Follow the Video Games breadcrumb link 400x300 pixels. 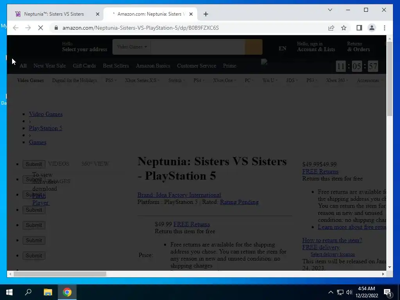pyautogui.click(x=46, y=114)
